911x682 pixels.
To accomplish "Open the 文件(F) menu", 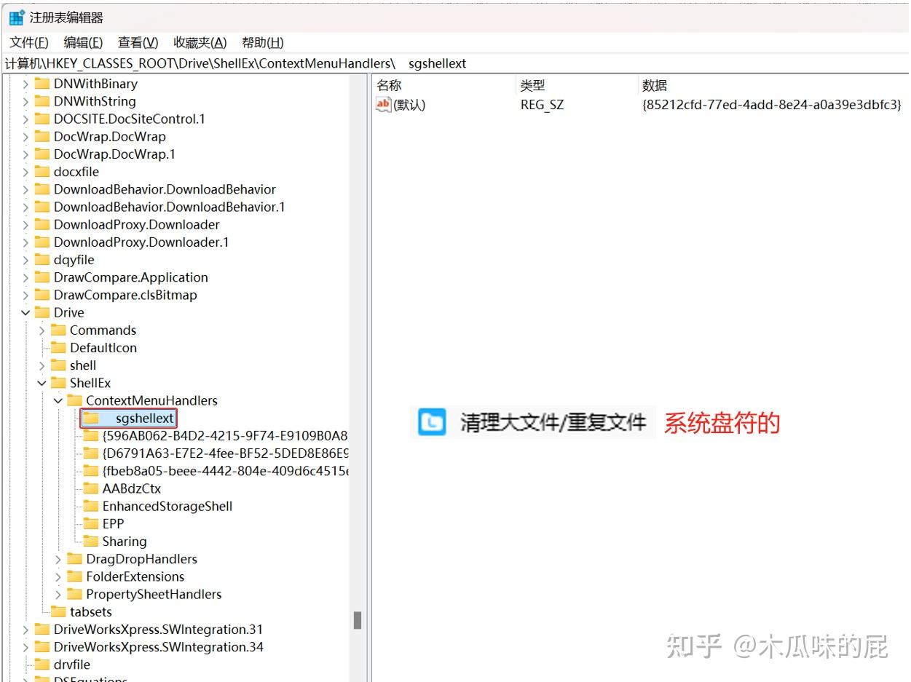I will pyautogui.click(x=29, y=43).
